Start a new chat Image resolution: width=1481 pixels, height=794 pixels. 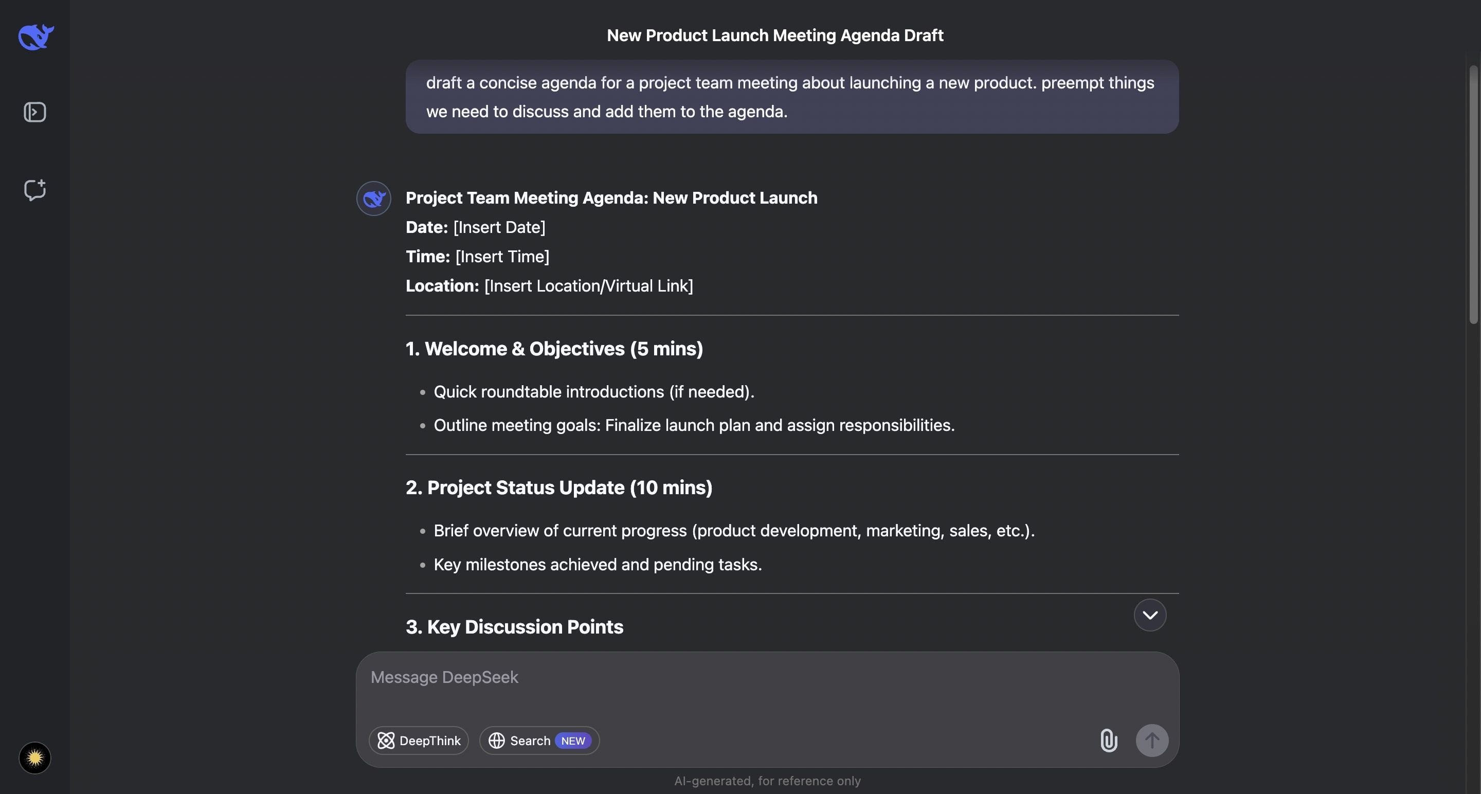point(35,190)
